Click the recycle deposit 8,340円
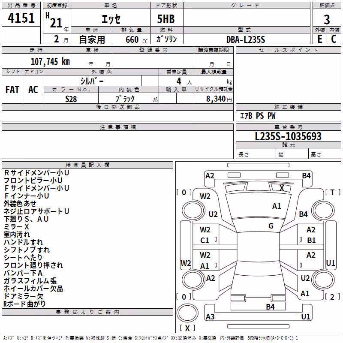This screenshot has width=343, height=343. click(x=219, y=99)
